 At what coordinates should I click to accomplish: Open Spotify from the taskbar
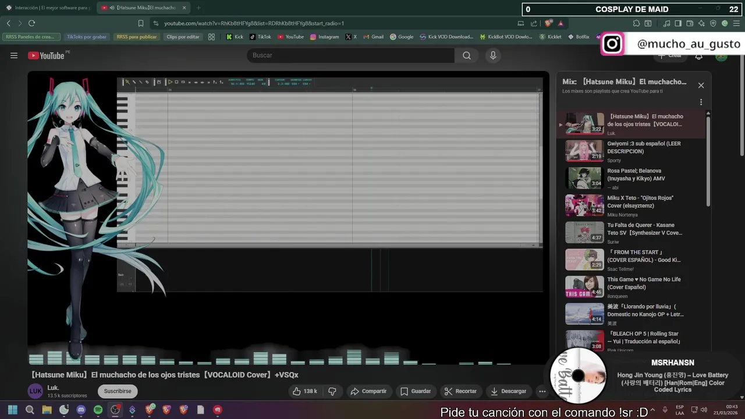98,410
